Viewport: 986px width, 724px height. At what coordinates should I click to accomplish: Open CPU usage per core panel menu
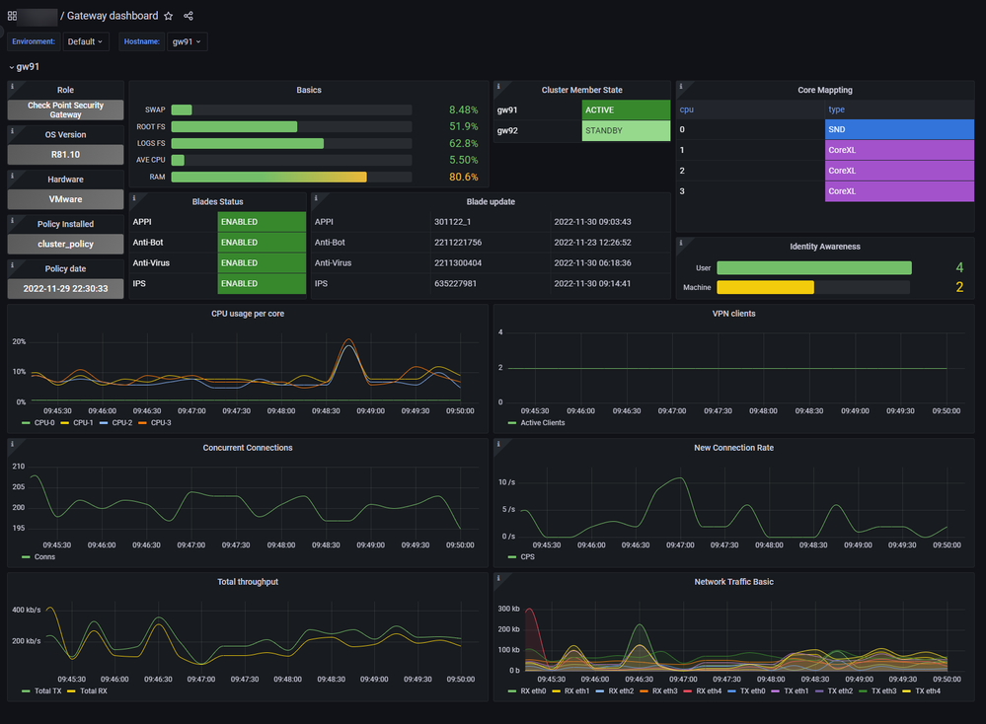pyautogui.click(x=248, y=314)
